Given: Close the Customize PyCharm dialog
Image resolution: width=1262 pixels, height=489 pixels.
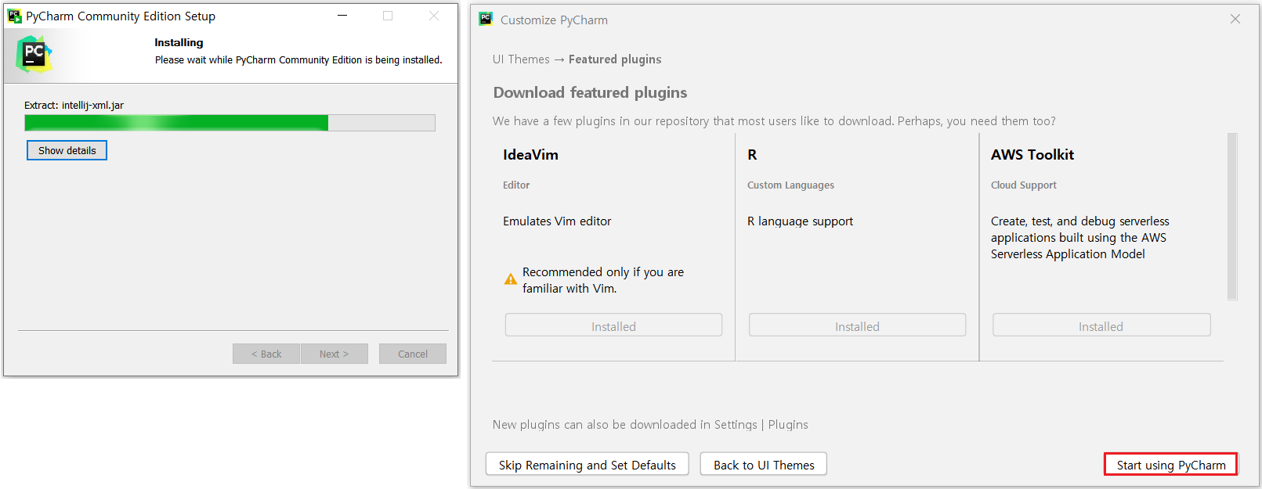Looking at the screenshot, I should pyautogui.click(x=1235, y=19).
